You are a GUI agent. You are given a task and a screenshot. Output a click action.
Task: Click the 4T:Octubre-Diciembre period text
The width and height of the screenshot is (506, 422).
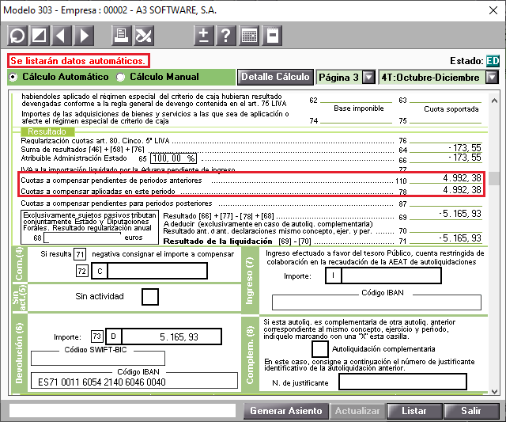coord(430,78)
